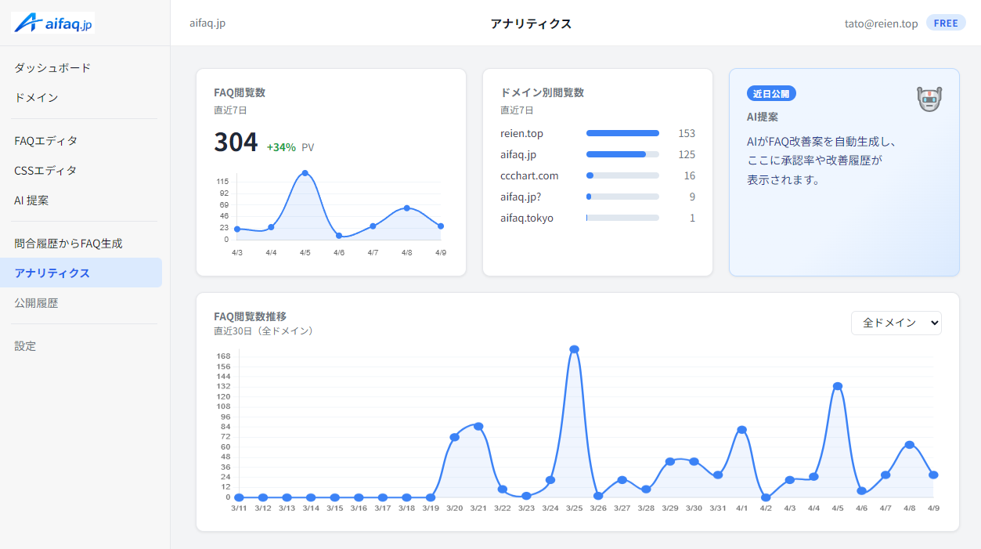Open the ダッシュボード sidebar item
The height and width of the screenshot is (549, 981).
(x=51, y=68)
